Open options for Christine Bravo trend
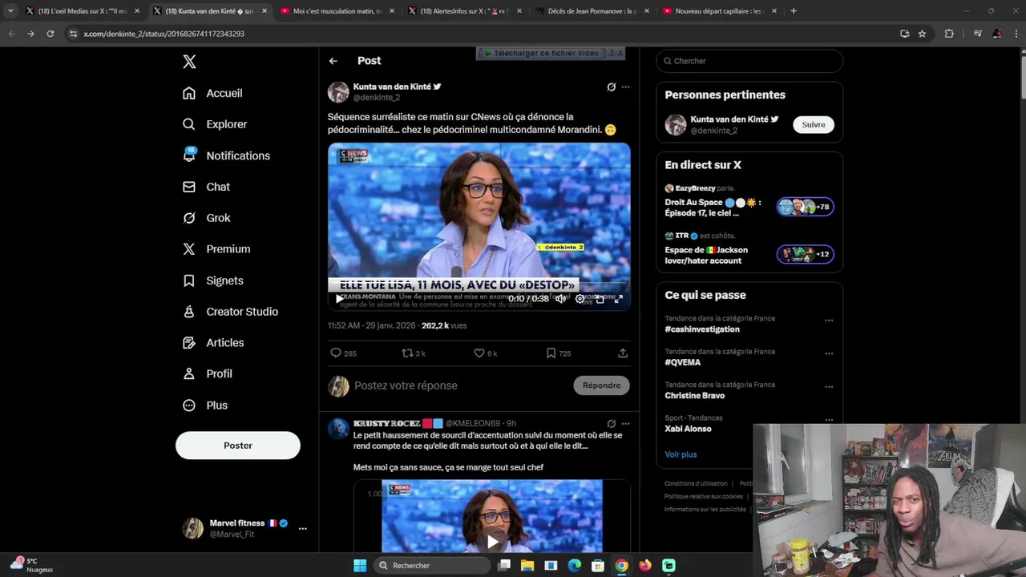Image resolution: width=1026 pixels, height=577 pixels. coord(829,387)
